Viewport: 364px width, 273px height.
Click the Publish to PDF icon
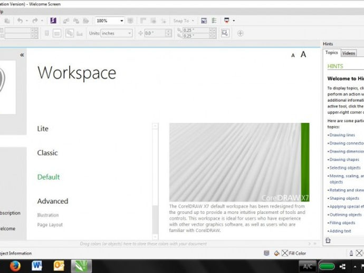[x=86, y=21]
